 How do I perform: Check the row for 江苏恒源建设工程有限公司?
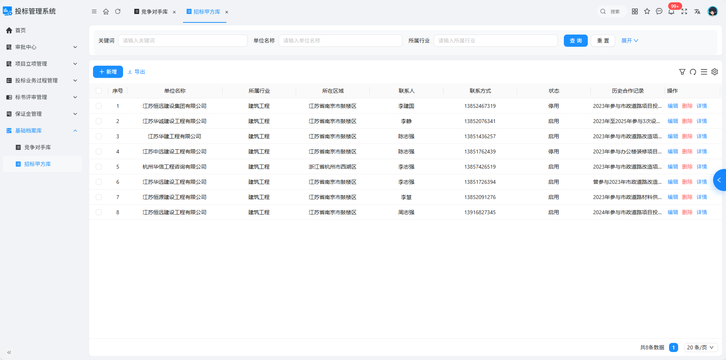tap(99, 197)
